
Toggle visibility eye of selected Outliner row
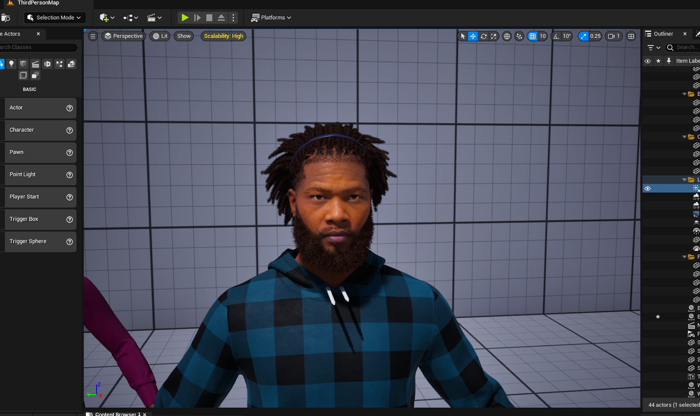pos(647,189)
